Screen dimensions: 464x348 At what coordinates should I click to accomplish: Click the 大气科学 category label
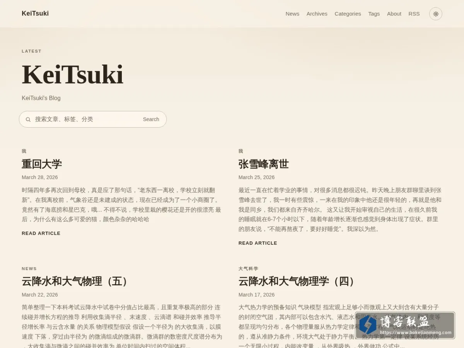pyautogui.click(x=249, y=269)
